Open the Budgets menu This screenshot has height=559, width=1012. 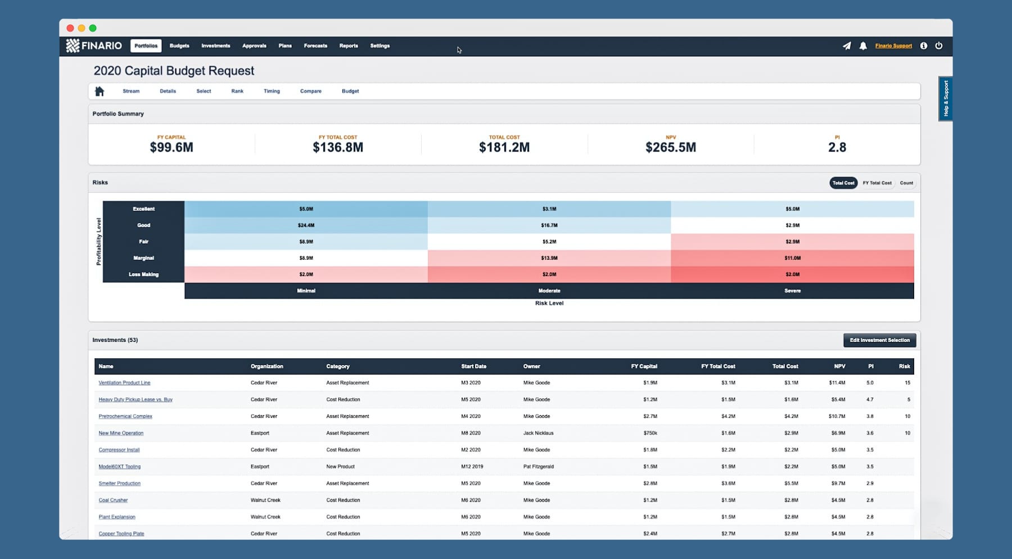(x=179, y=46)
